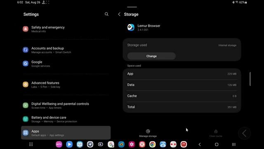This screenshot has width=264, height=149.
Task: Click the Cache 0 B row
Action: point(182,96)
